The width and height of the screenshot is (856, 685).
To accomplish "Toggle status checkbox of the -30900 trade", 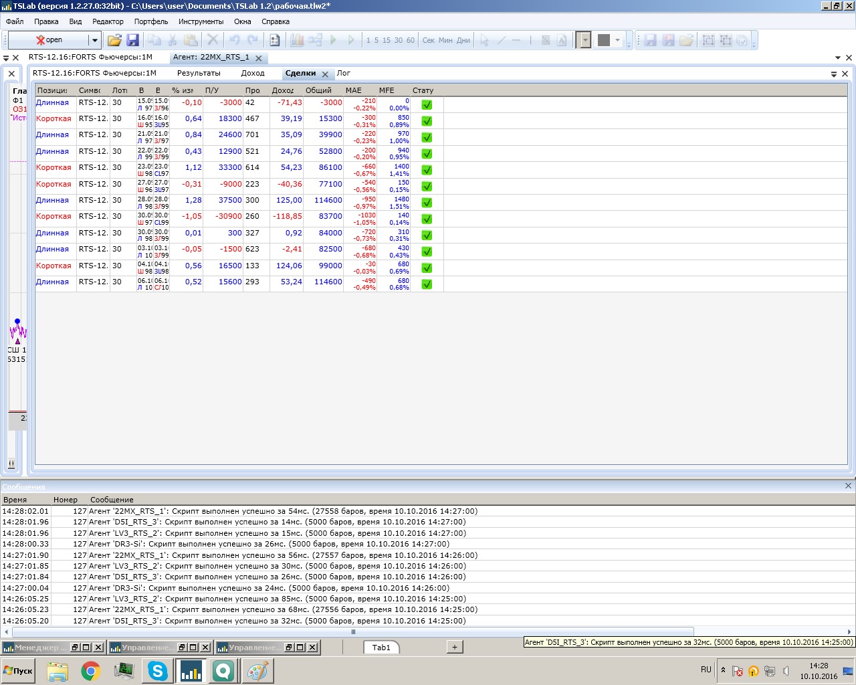I will (x=427, y=219).
